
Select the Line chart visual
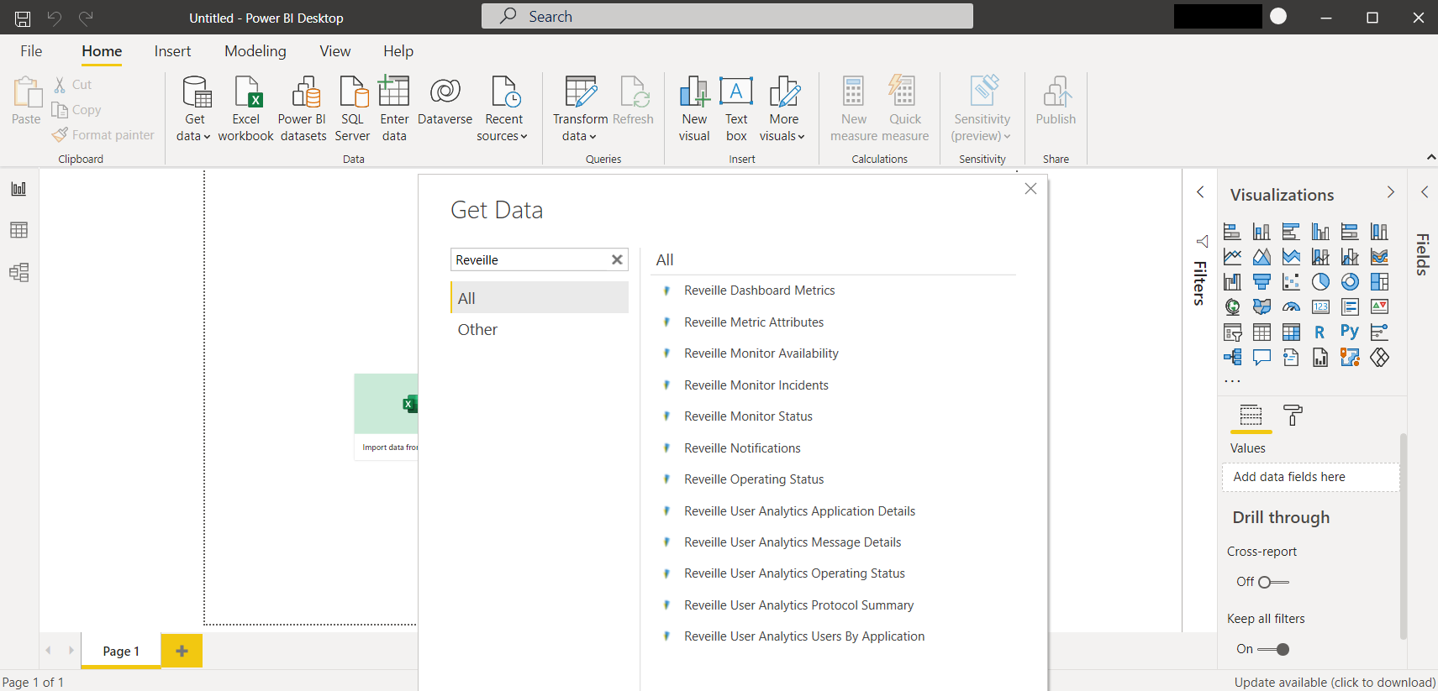point(1232,257)
